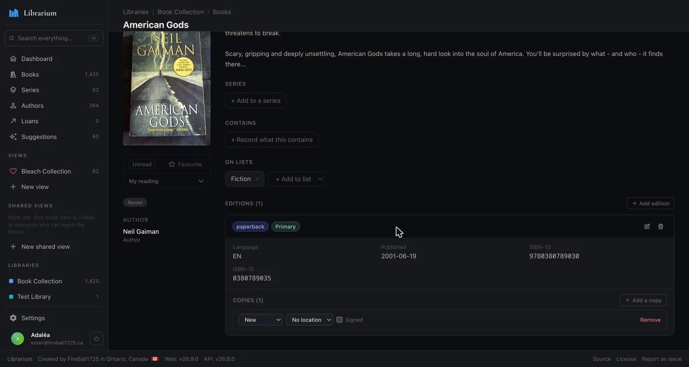The image size is (689, 367).
Task: Click the Librarium logo icon
Action: (x=14, y=13)
